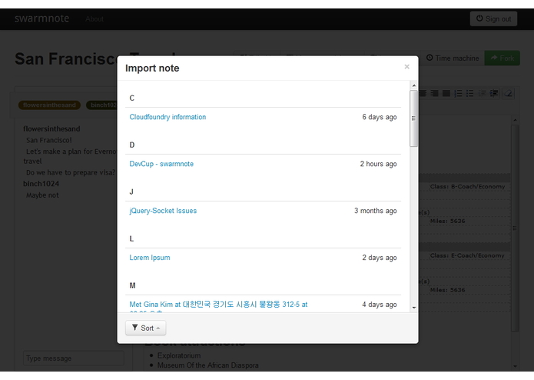Viewport: 534px width, 380px height.
Task: Click the 'Exploratorium' list item
Action: point(179,355)
